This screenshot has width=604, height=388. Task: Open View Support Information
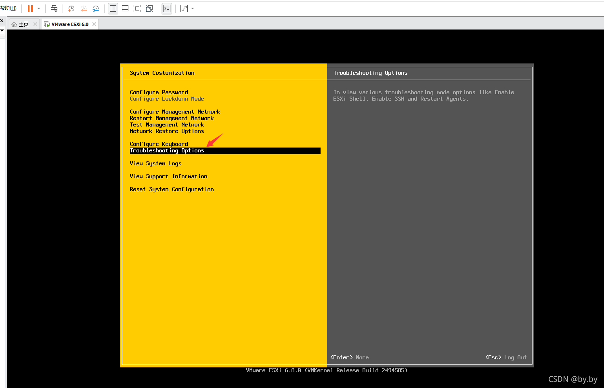coord(168,177)
